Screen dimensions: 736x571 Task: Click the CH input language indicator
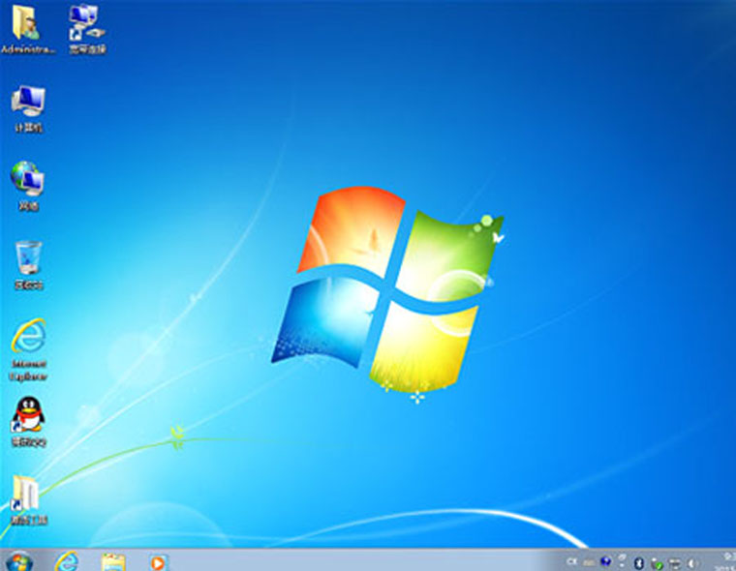tap(571, 561)
